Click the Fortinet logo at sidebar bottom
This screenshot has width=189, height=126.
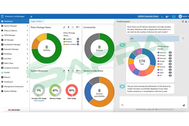pos(14,110)
